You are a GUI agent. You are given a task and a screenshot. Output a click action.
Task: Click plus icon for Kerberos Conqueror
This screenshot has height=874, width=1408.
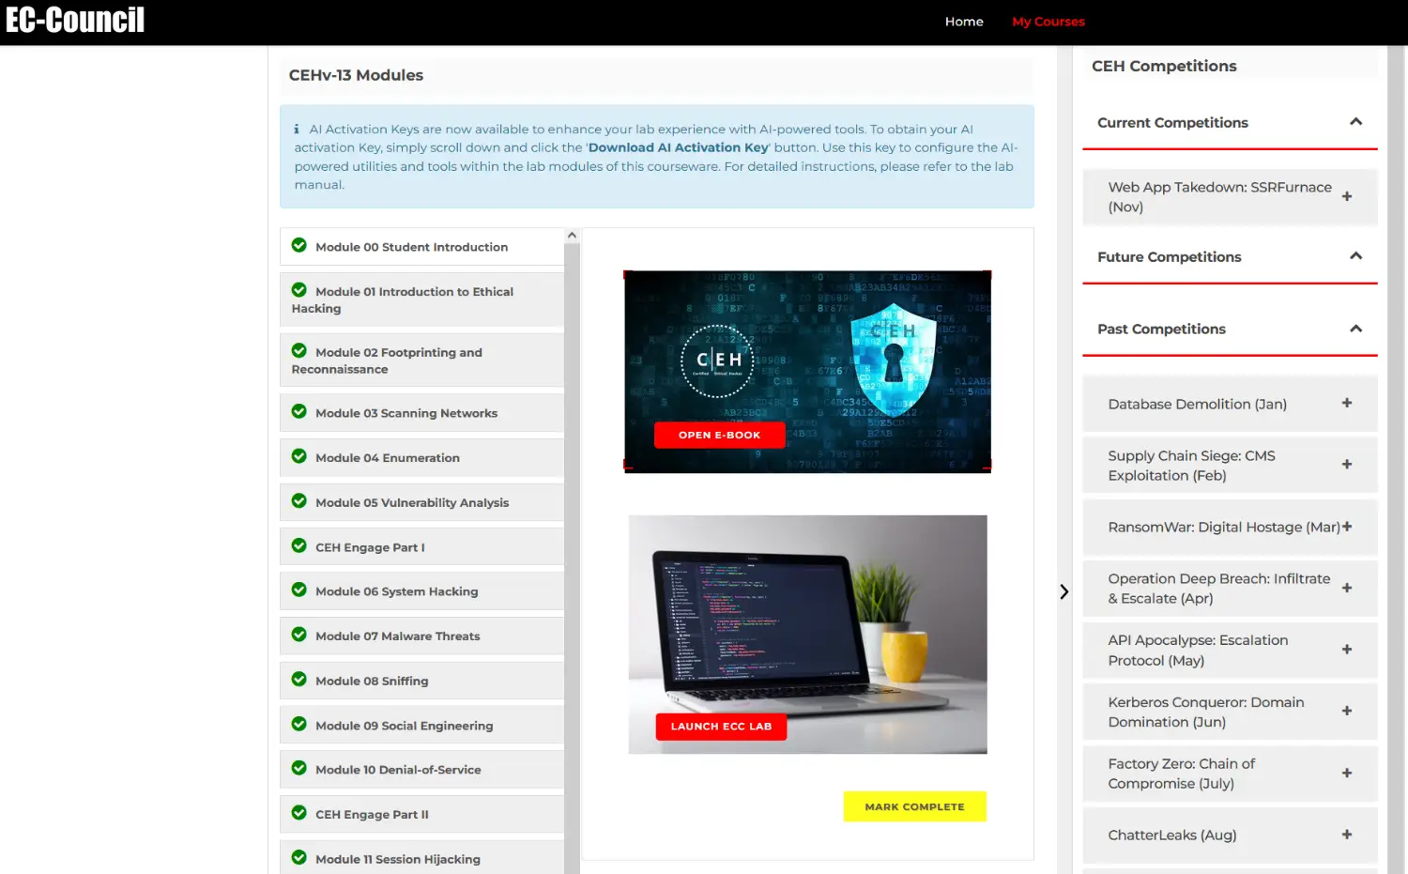(1346, 712)
